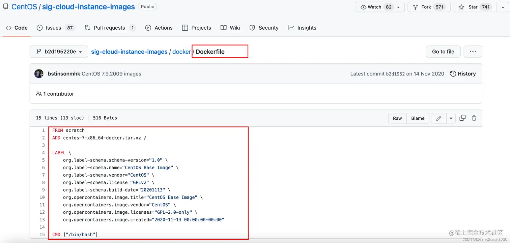Open the Wiki tab

click(230, 28)
